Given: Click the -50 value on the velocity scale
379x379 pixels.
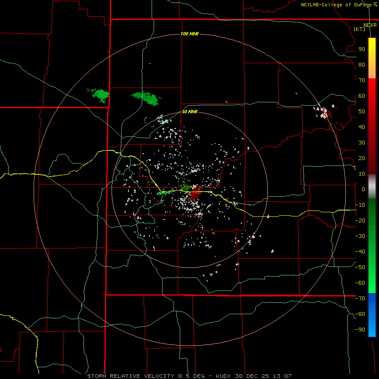Looking at the screenshot, I should click(360, 267).
